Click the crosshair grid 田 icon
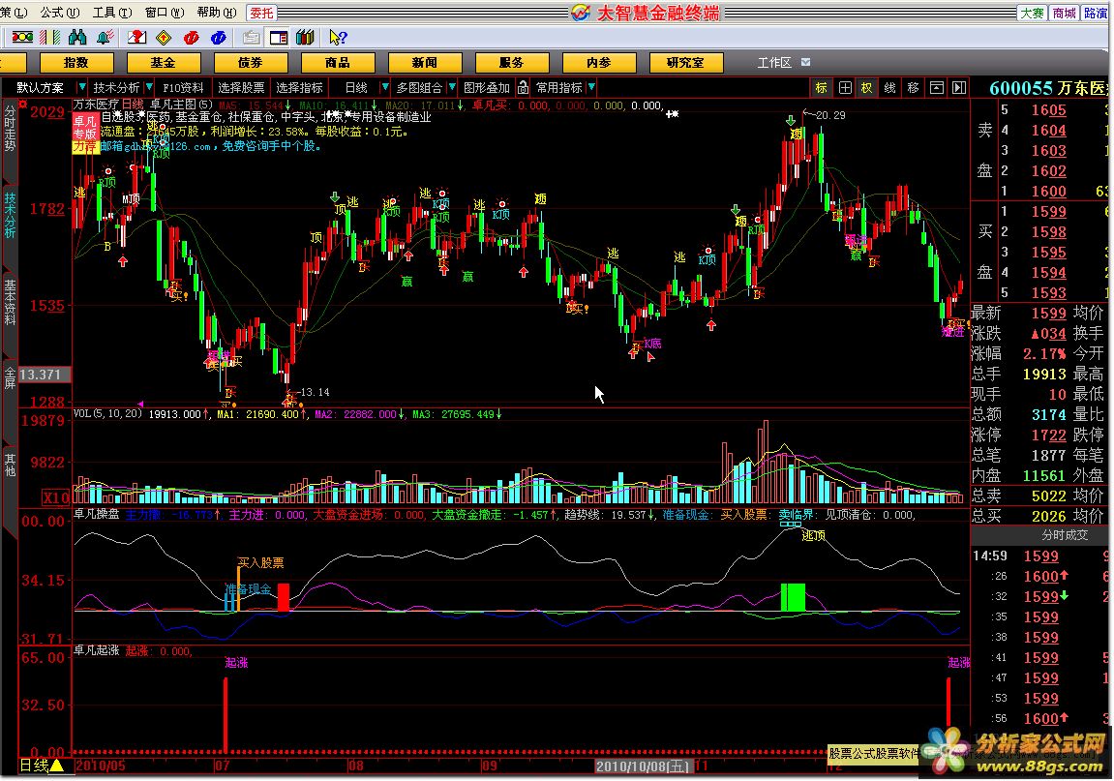 click(x=845, y=87)
